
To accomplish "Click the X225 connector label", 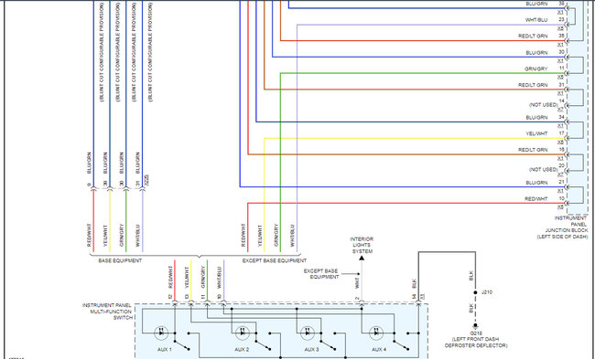I will (x=146, y=179).
